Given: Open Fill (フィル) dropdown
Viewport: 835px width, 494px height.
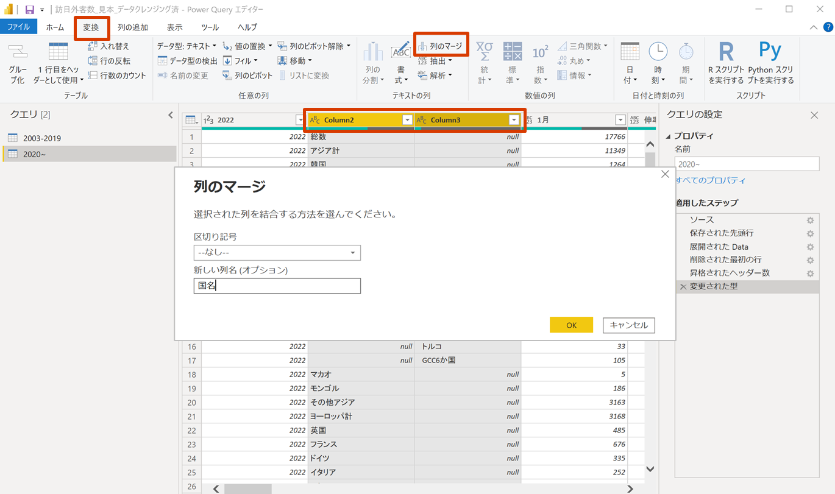Looking at the screenshot, I should [240, 61].
